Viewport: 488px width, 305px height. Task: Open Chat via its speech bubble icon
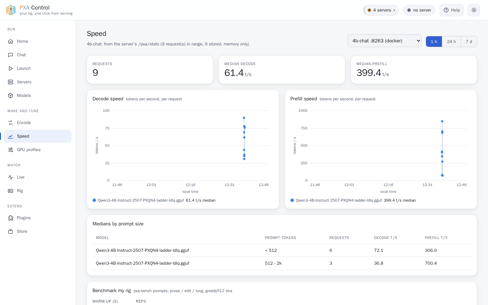11,55
